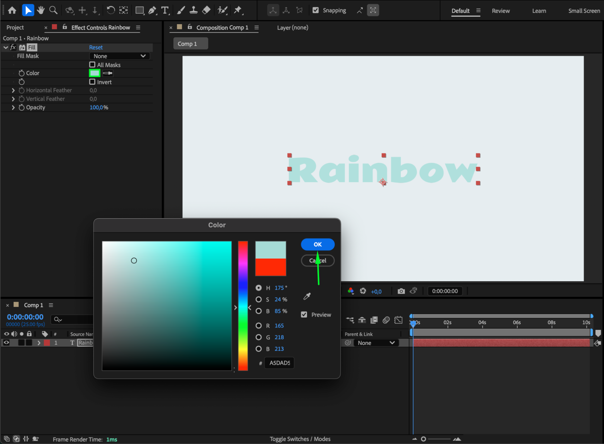Screen dimensions: 604x444
Task: Open the Fill Mask dropdown
Action: (x=119, y=56)
